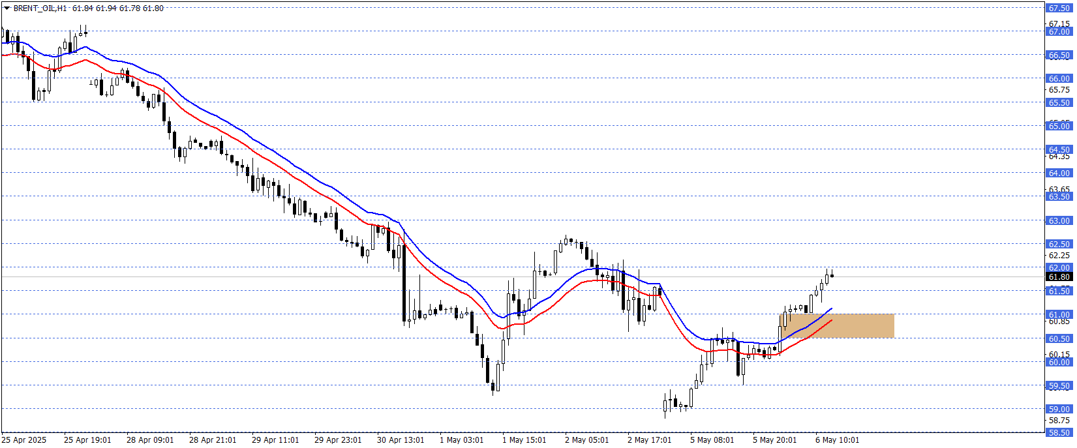Click the 2 May 05:01 time label
The width and height of the screenshot is (1077, 448).
587,440
